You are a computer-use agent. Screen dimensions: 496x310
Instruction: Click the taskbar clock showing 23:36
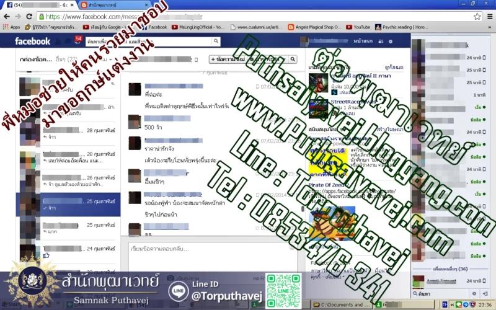(485, 304)
